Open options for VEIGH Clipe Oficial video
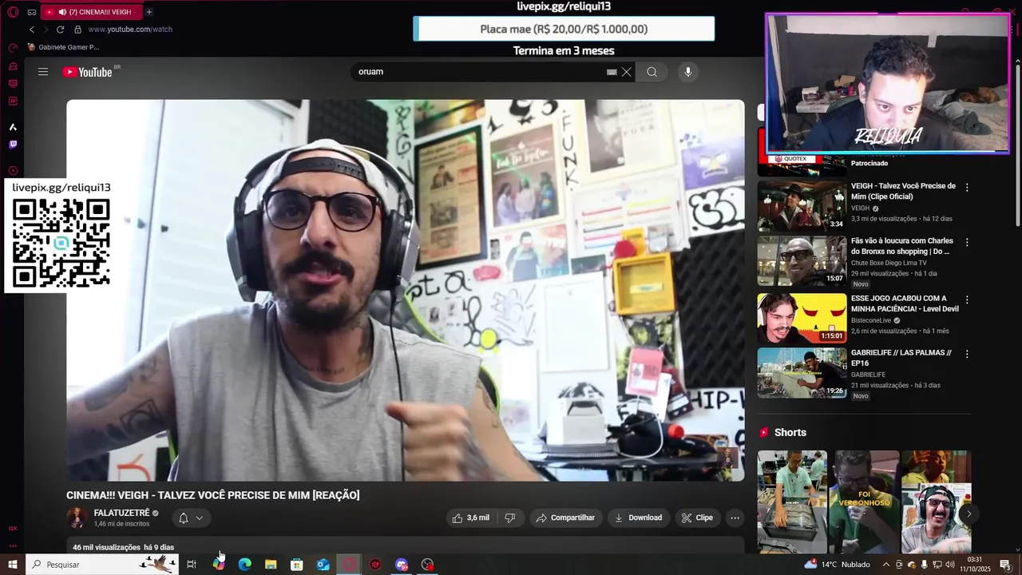1022x575 pixels. coord(967,188)
